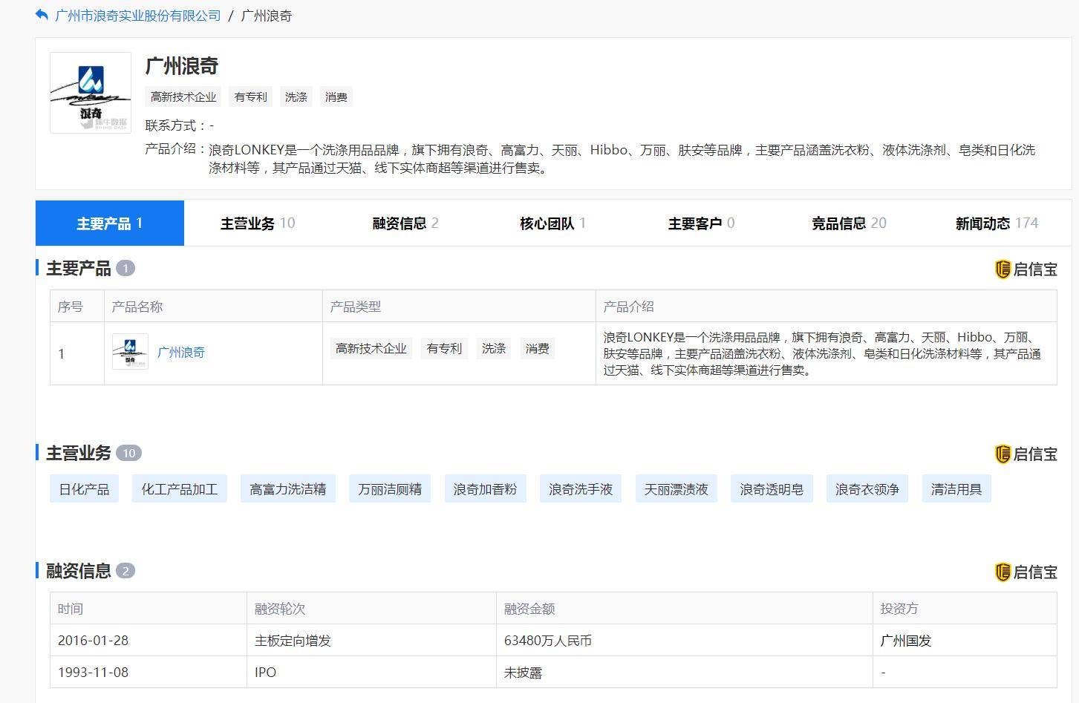
Task: Click the product logo thumbnail in the table
Action: (x=130, y=353)
